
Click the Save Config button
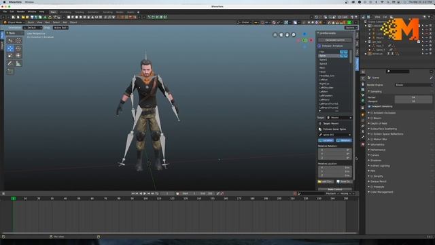pos(344,182)
